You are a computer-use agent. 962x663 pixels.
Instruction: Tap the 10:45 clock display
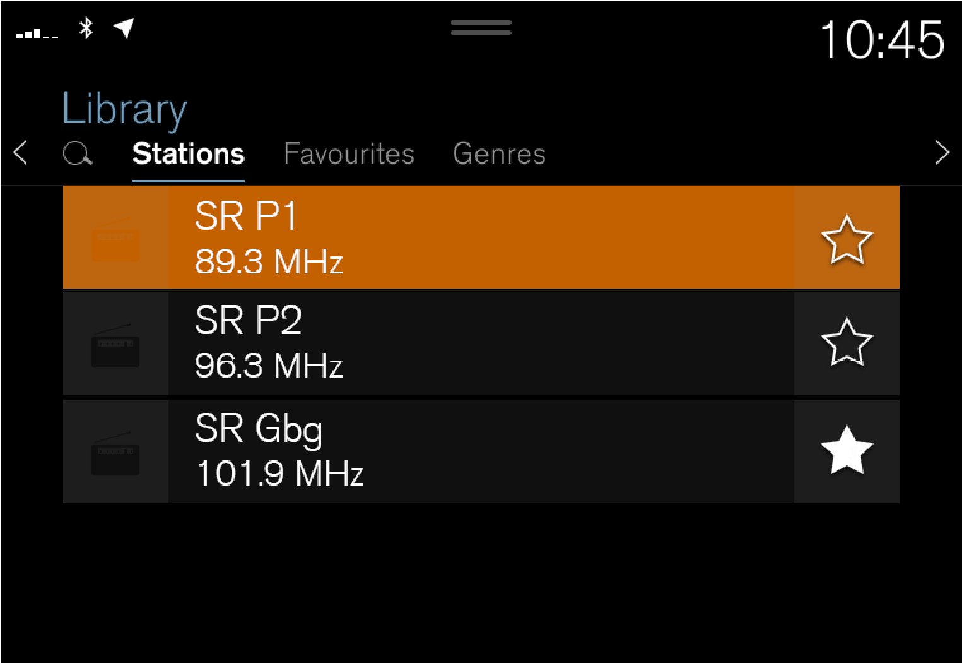tap(882, 40)
